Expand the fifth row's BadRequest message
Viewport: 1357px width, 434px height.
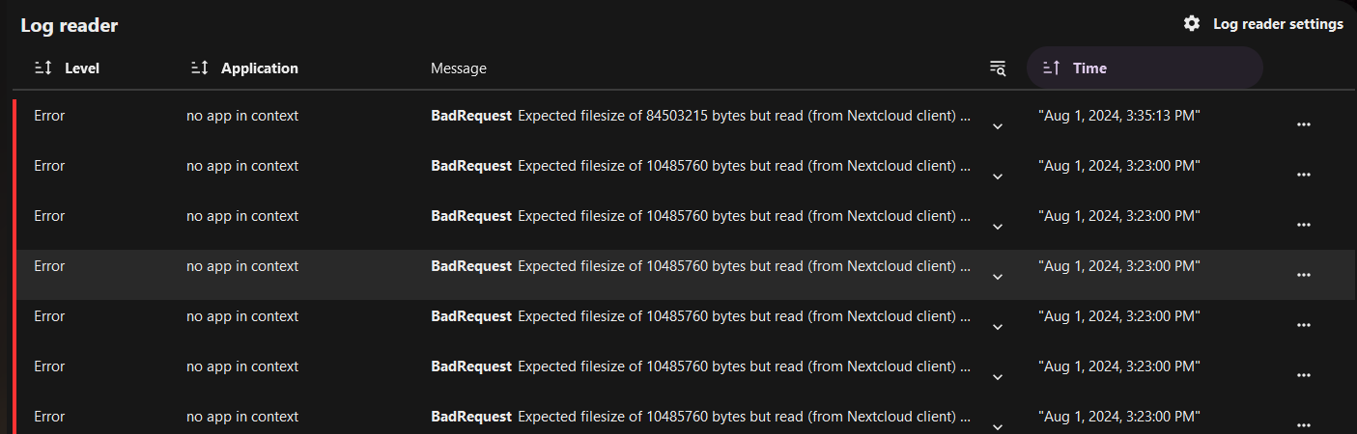click(998, 326)
